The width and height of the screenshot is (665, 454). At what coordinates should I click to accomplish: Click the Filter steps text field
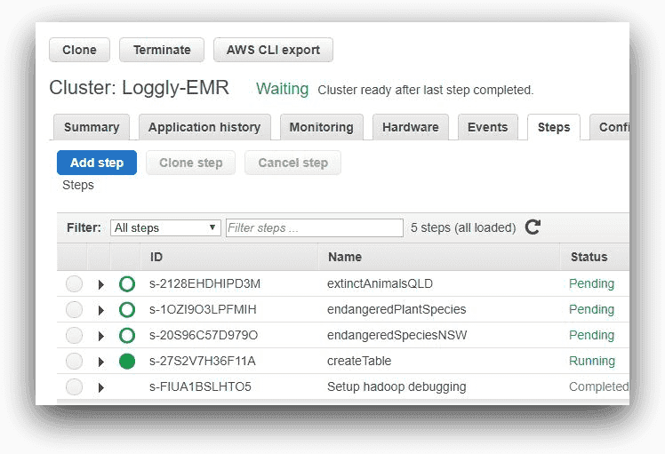tap(314, 228)
